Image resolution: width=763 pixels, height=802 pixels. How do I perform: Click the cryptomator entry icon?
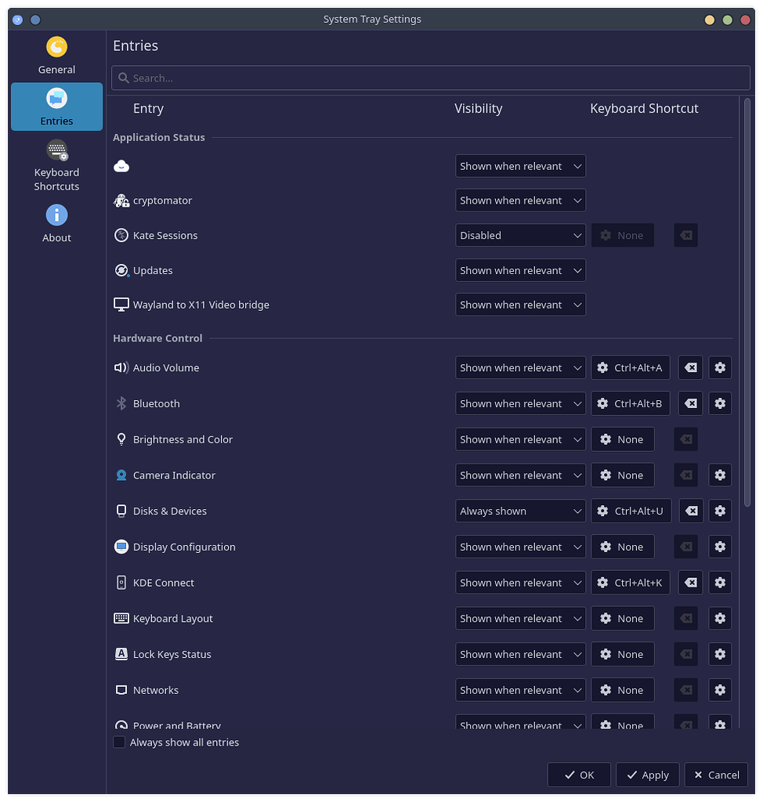coord(121,200)
